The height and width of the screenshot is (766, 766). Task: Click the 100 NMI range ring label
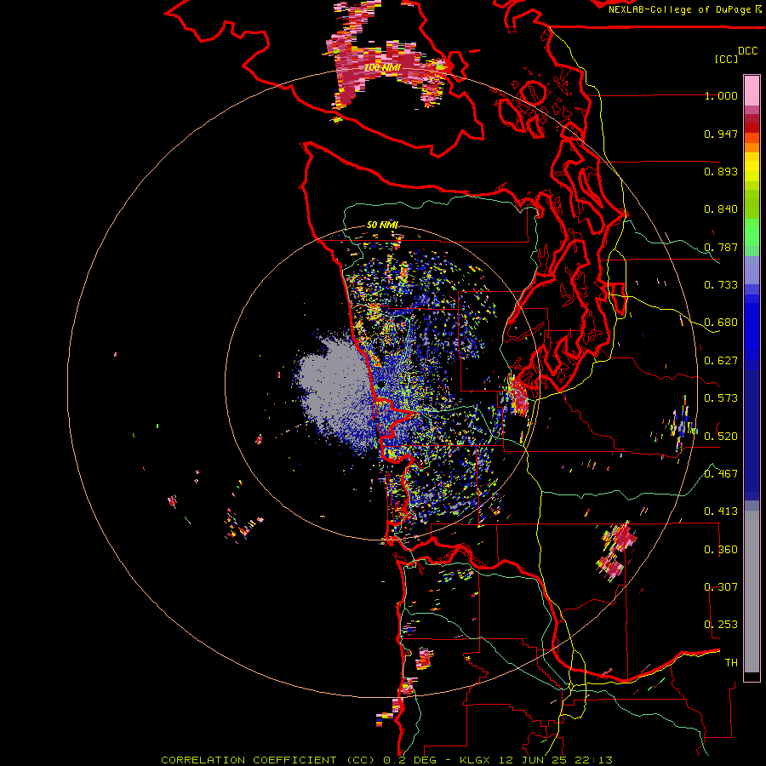pyautogui.click(x=382, y=67)
